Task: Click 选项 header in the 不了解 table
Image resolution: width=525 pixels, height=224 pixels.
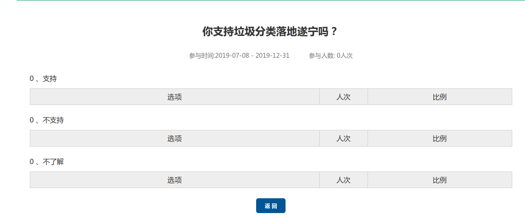Action: (x=175, y=180)
